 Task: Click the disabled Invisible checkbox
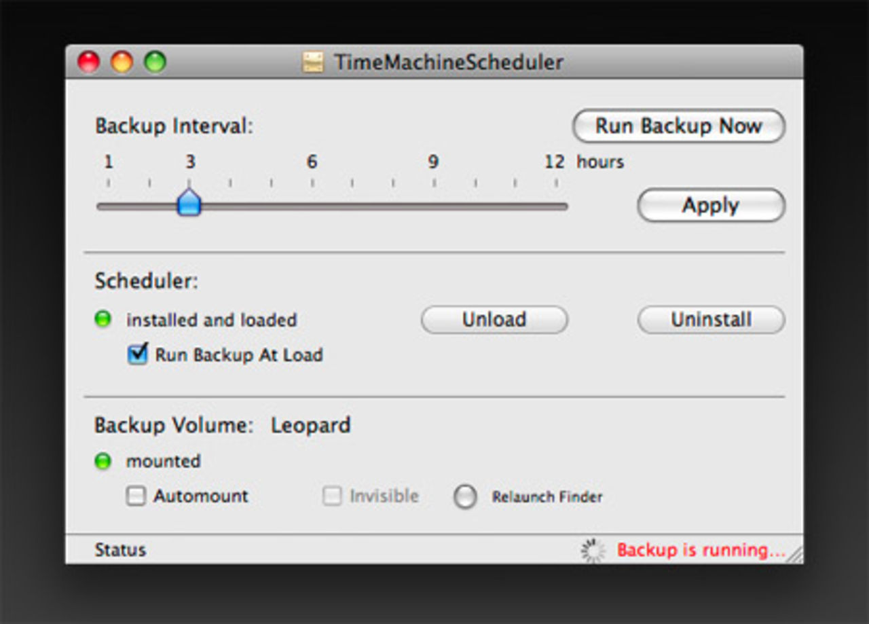pos(332,496)
